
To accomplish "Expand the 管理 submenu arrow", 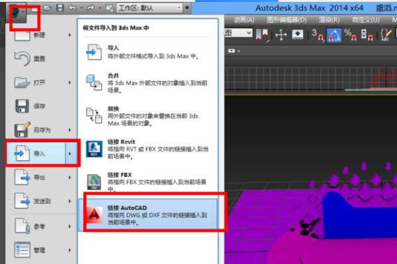I will point(70,250).
